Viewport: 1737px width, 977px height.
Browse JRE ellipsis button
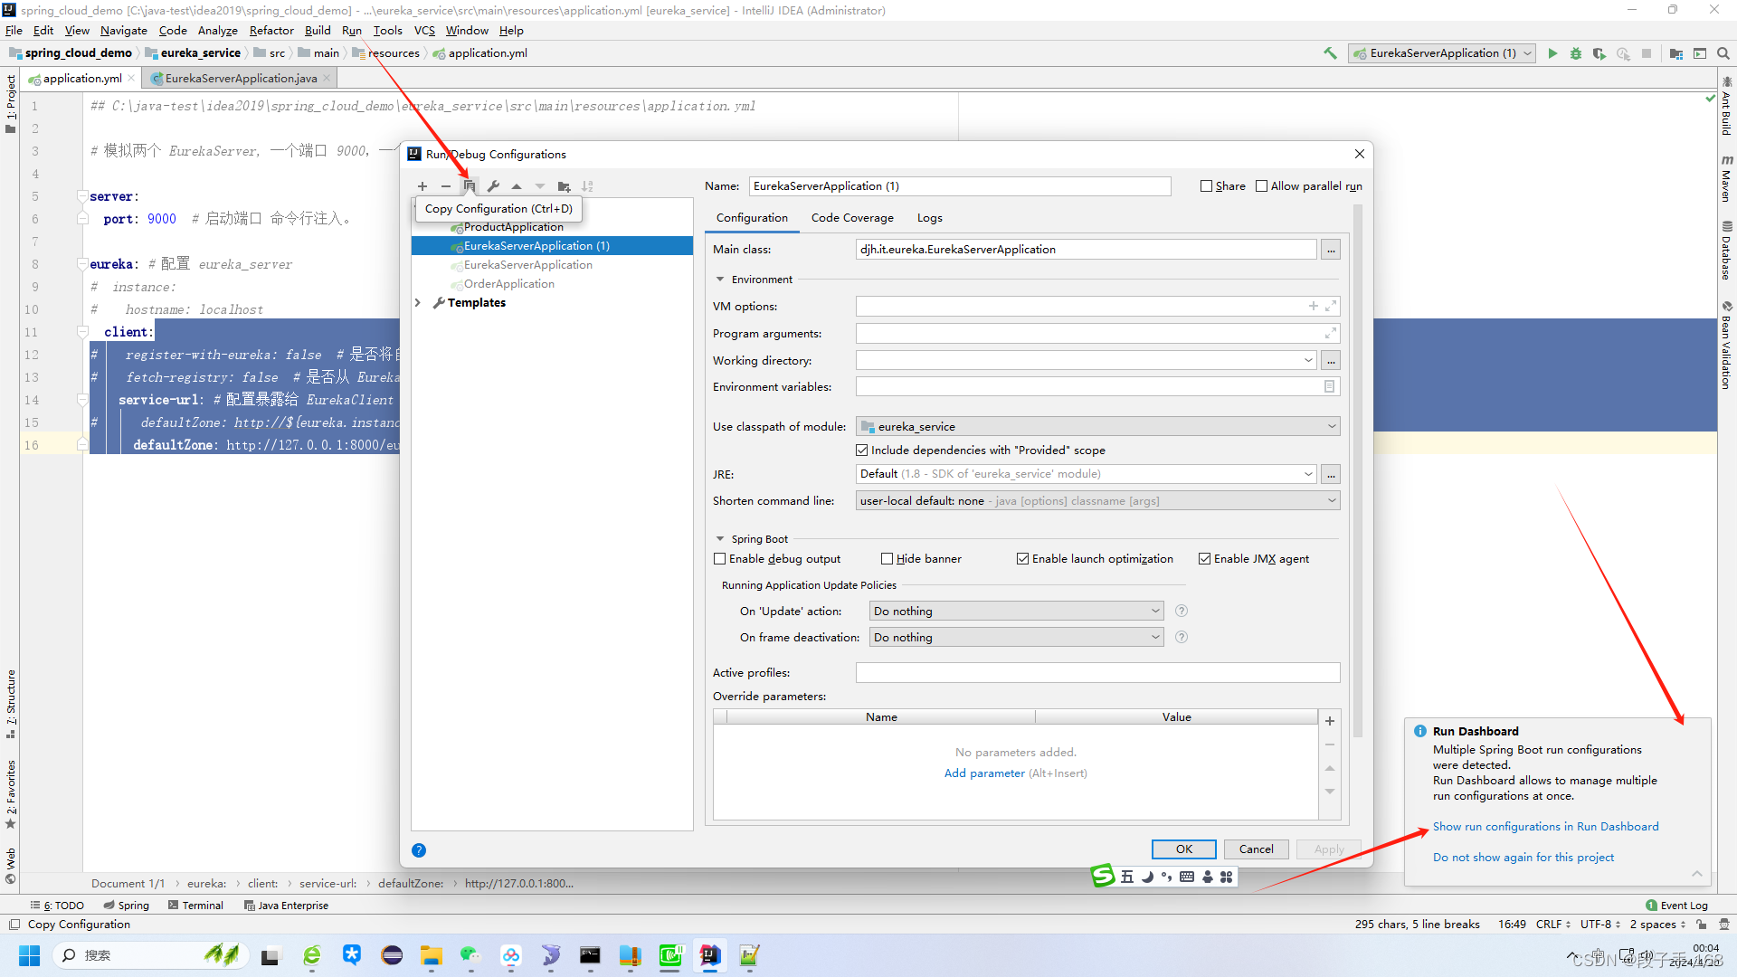click(1331, 474)
